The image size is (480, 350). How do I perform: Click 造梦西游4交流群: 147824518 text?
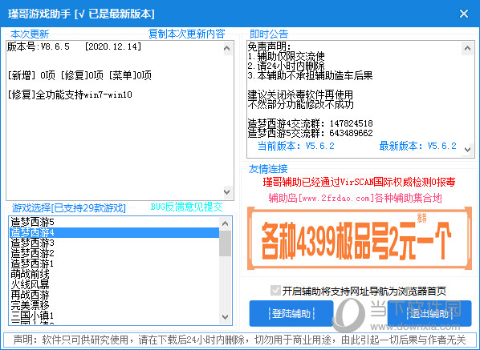[310, 123]
